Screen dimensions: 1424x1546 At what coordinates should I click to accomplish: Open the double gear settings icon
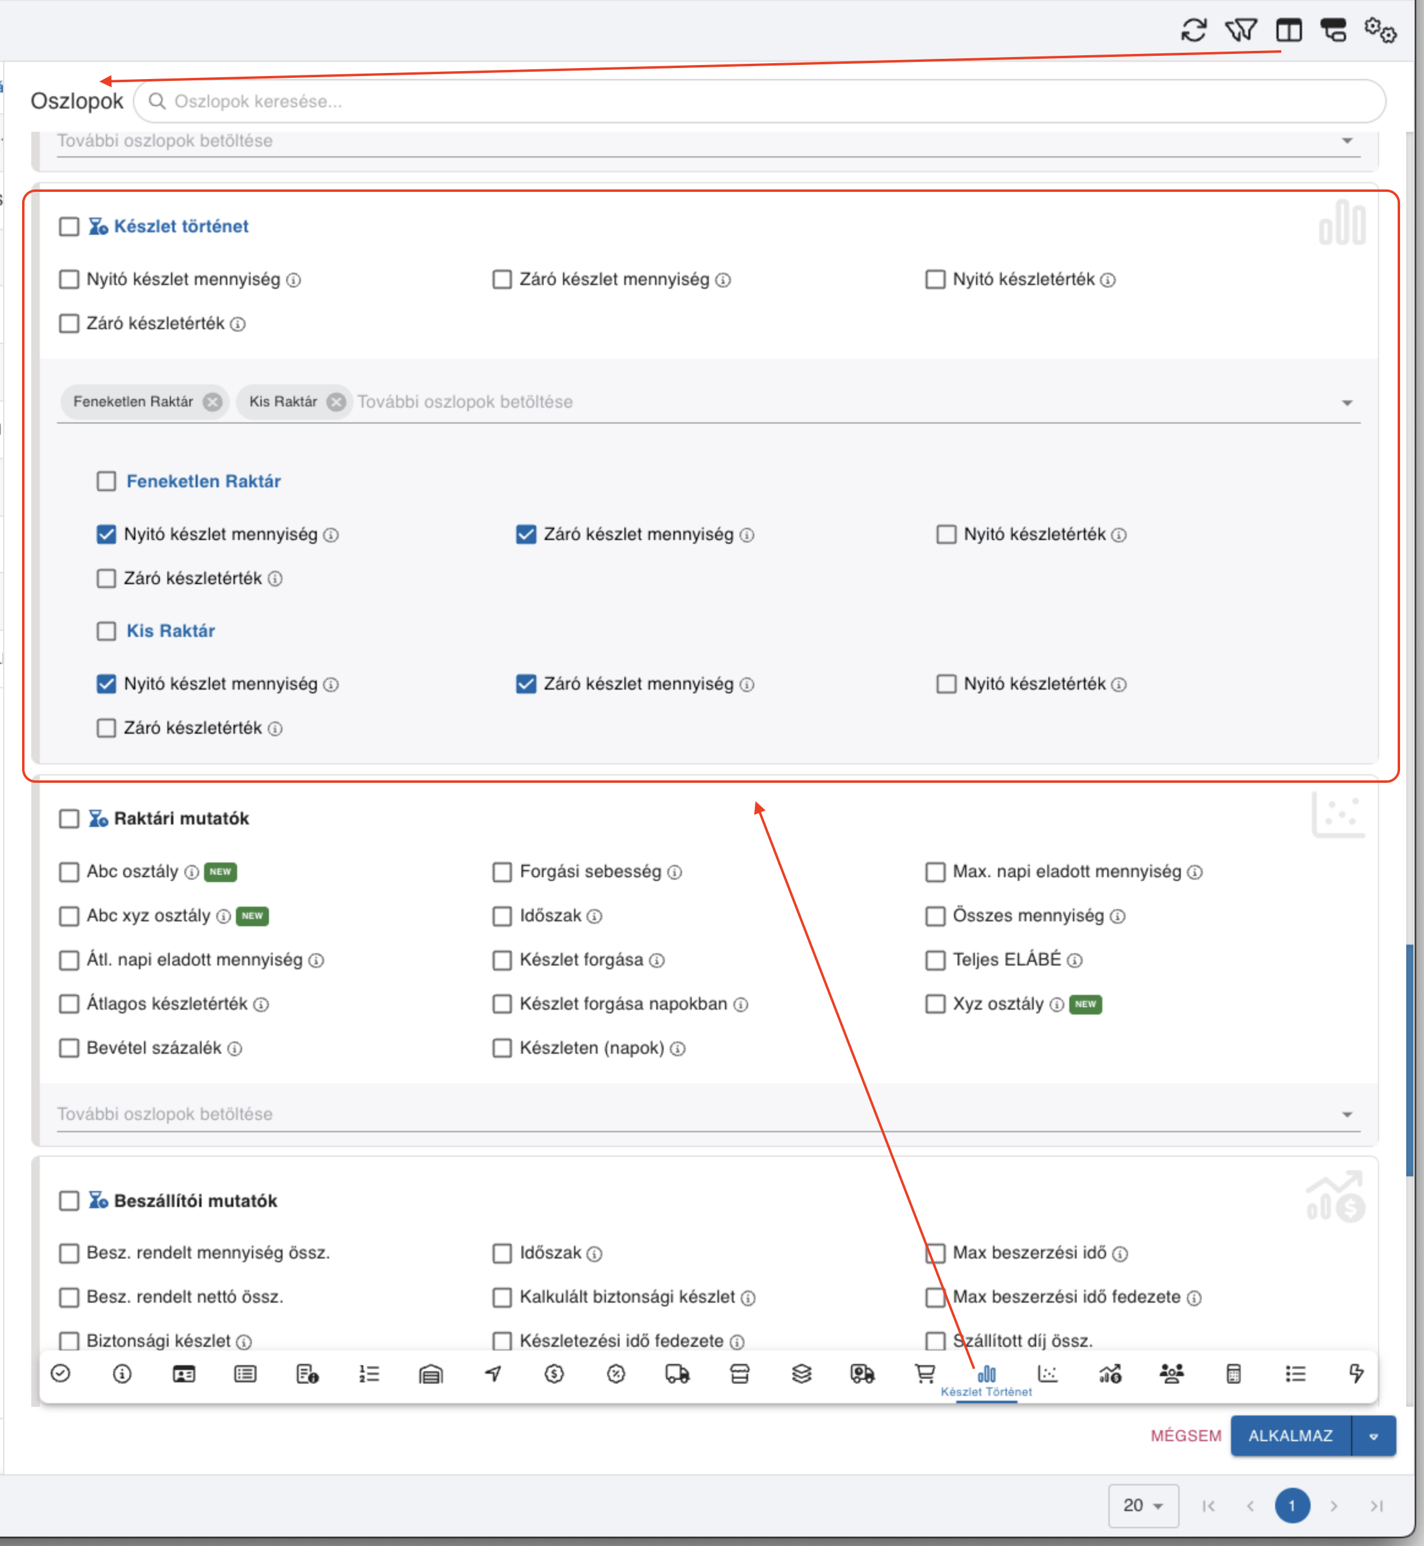coord(1379,31)
